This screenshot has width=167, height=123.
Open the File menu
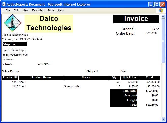(x=8, y=10)
